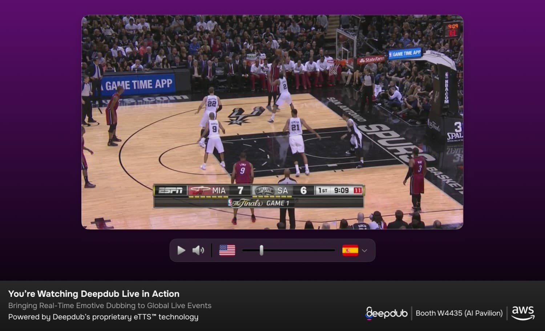Click 'Powered by Deepdub's proprietary eTTS' line
The height and width of the screenshot is (331, 545).
(x=103, y=317)
